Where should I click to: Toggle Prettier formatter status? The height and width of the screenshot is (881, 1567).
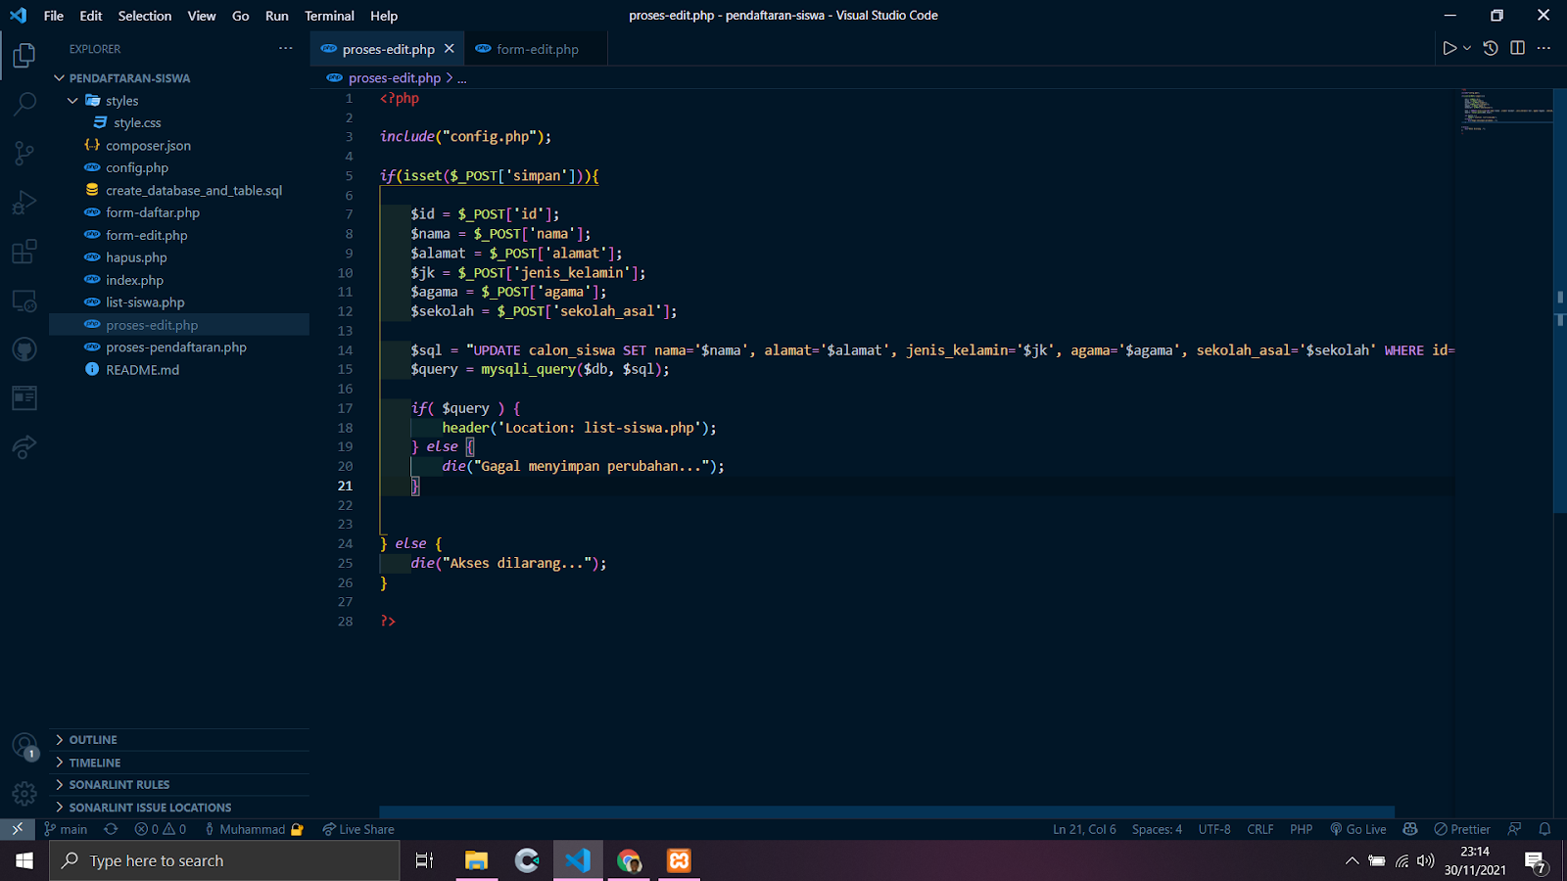[1462, 829]
